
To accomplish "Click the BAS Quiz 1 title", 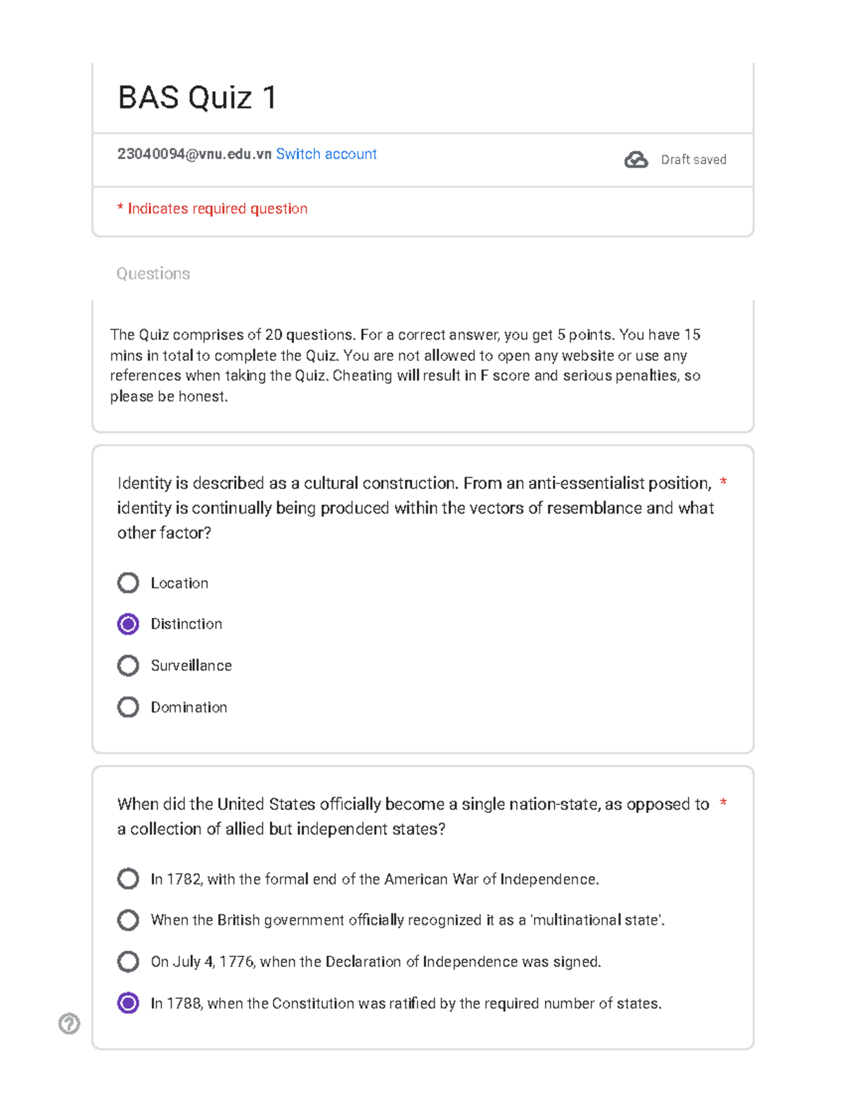I will [x=198, y=97].
